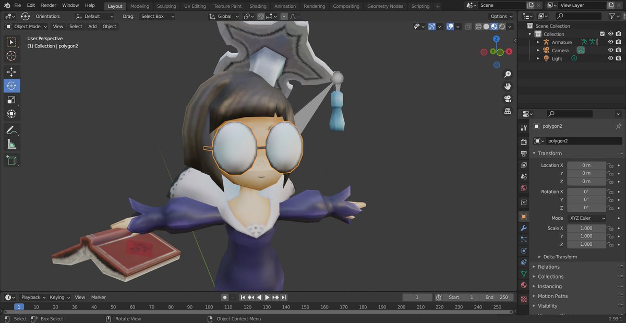Expand the Armature tree item
The width and height of the screenshot is (626, 323).
[x=538, y=42]
